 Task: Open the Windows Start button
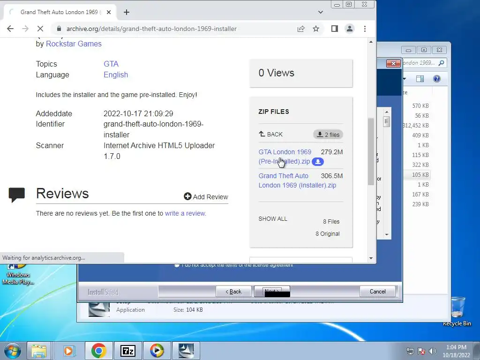point(12,351)
